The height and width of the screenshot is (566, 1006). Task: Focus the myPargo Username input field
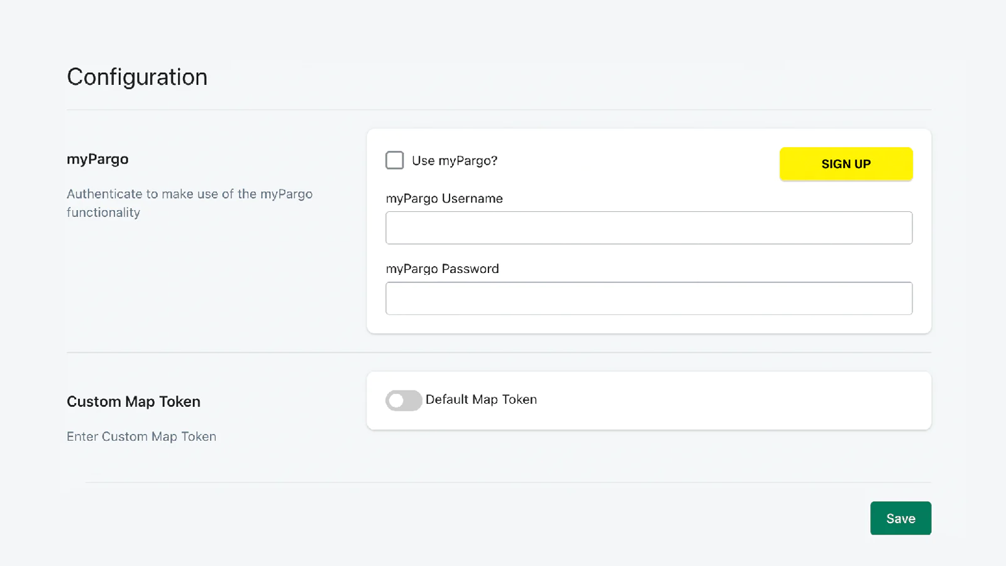649,228
